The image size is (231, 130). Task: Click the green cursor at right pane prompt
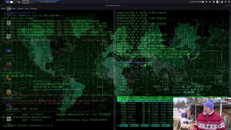tap(145, 65)
